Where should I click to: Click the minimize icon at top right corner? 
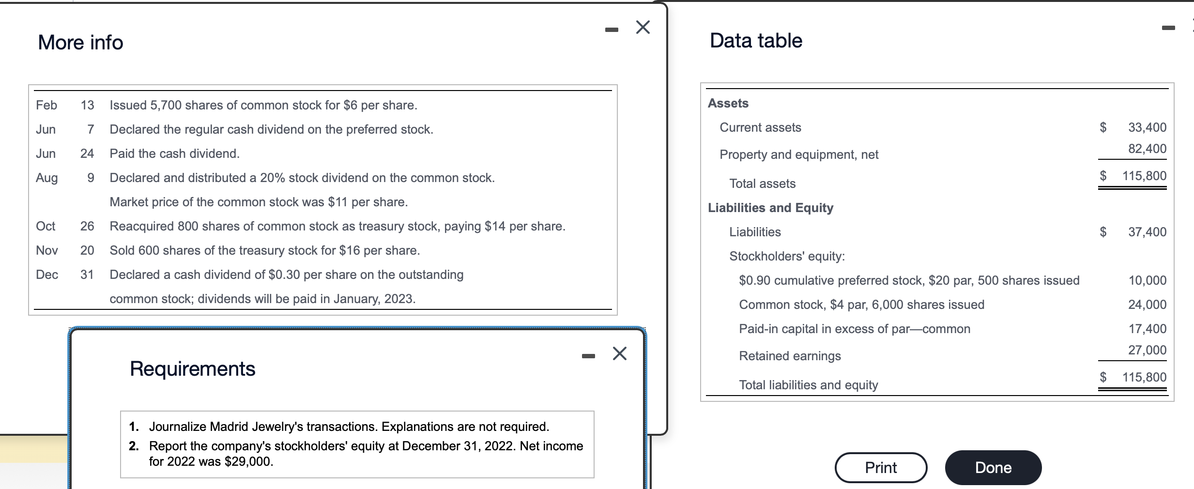coord(1169,28)
